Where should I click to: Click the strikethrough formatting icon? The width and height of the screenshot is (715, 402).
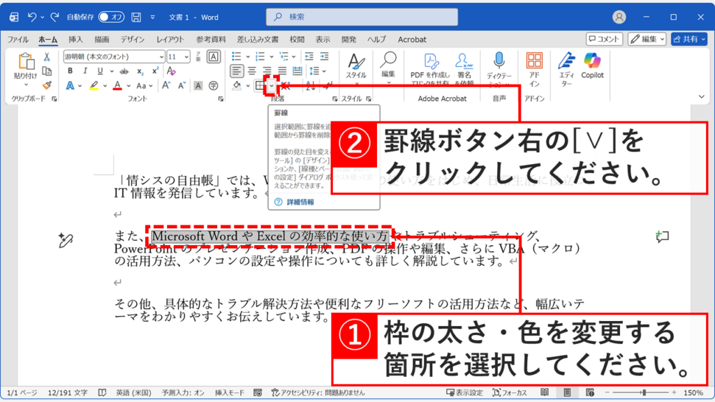click(125, 70)
